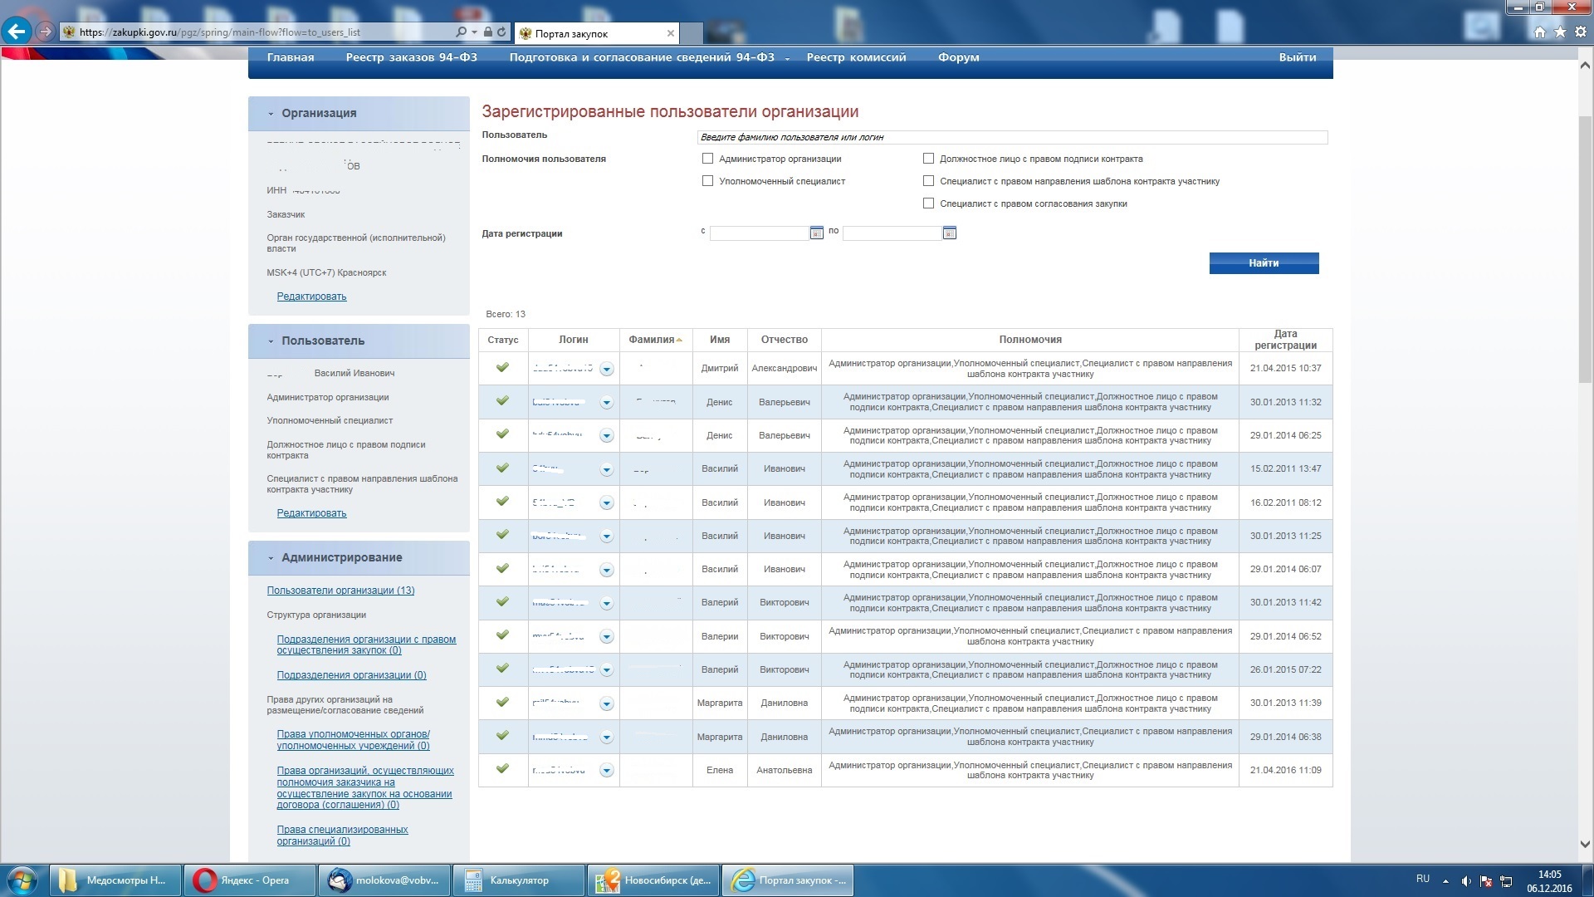
Task: Click the browser home icon
Action: (x=1539, y=32)
